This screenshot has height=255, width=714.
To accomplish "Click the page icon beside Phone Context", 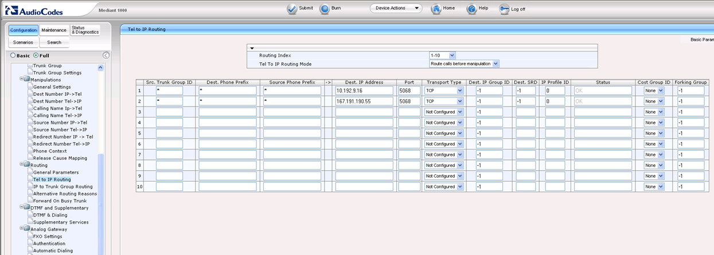I will [30, 151].
